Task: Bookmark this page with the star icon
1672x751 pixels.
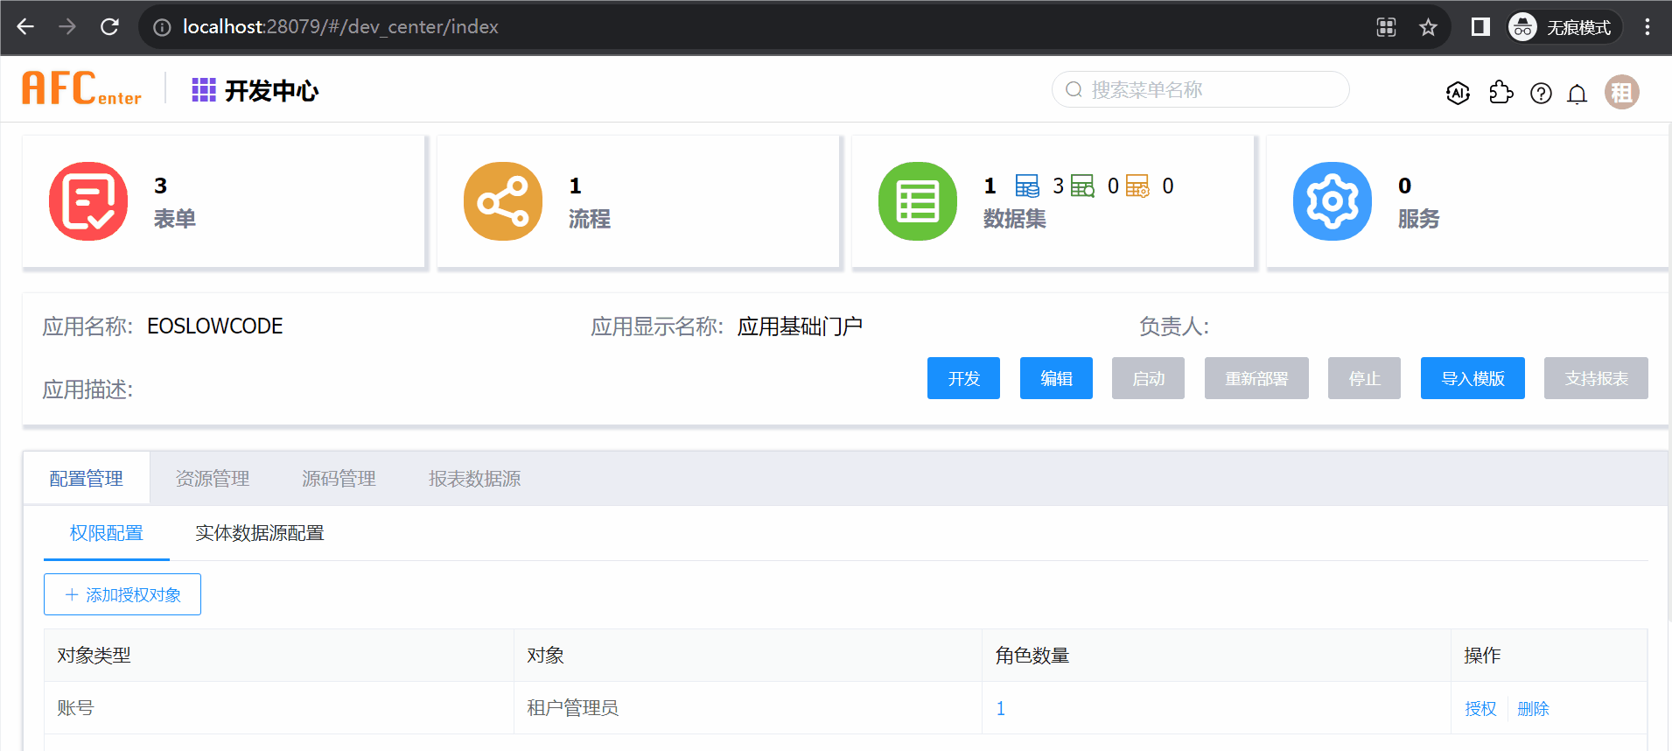Action: point(1428,27)
